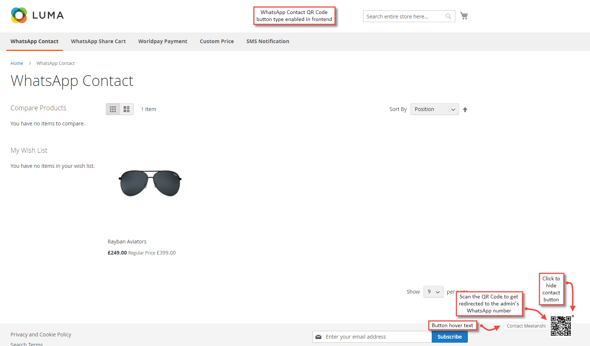The width and height of the screenshot is (590, 346).
Task: Open the shopping cart icon
Action: click(464, 16)
